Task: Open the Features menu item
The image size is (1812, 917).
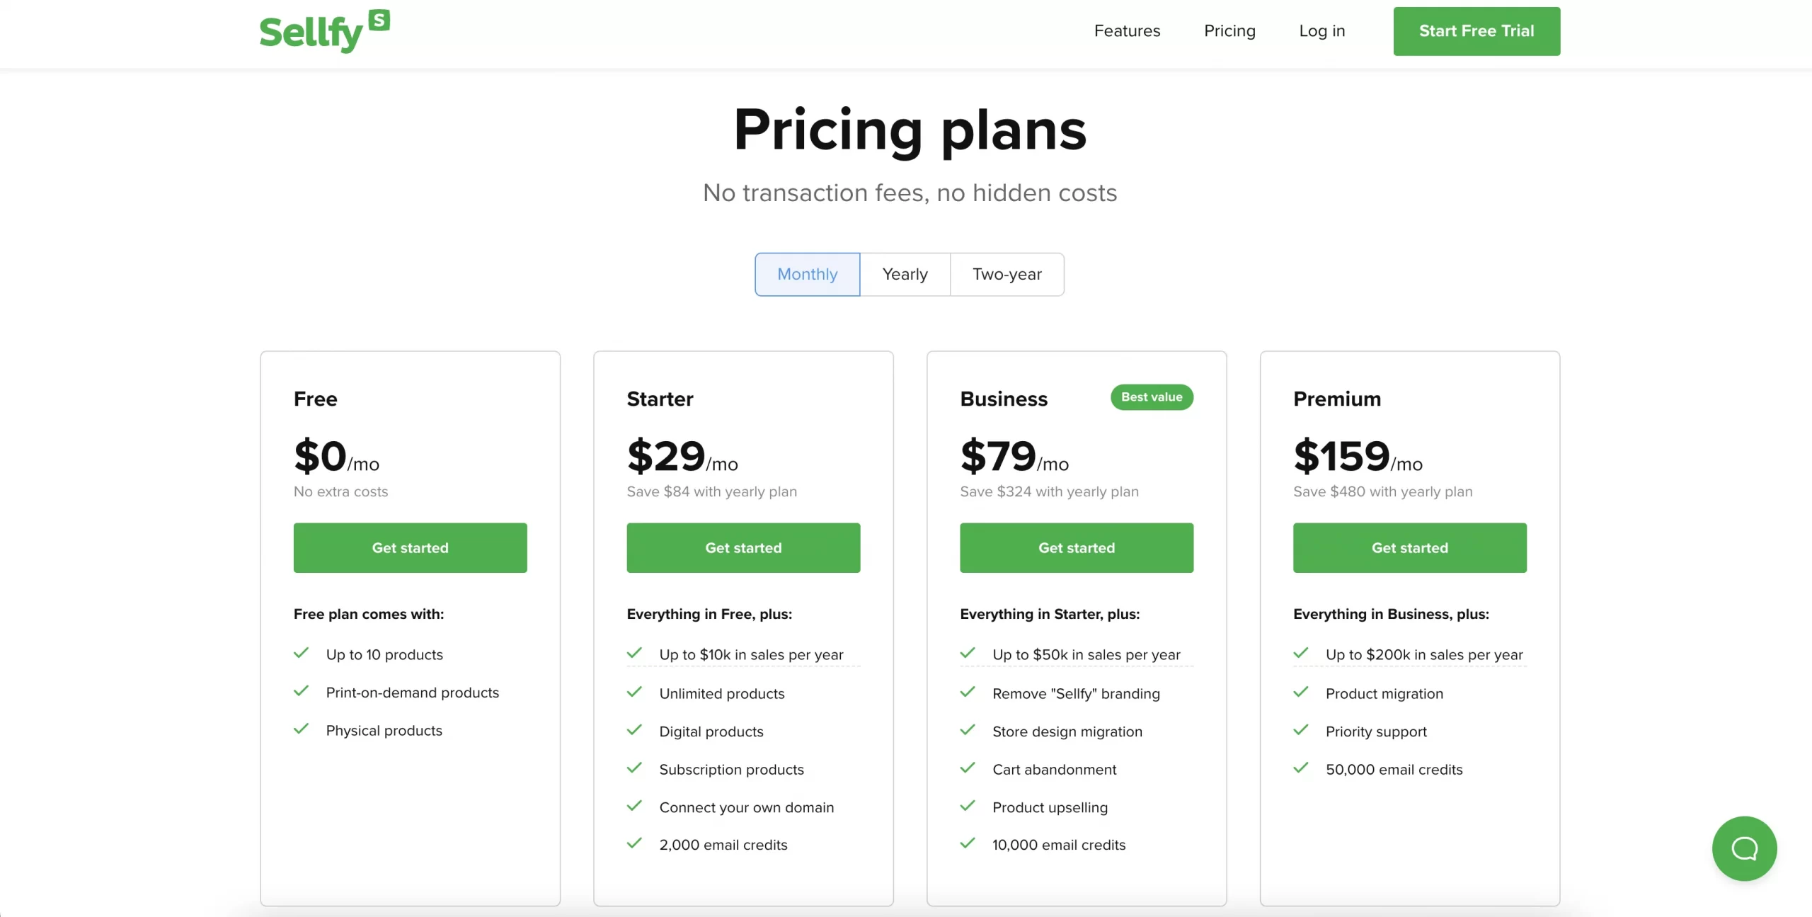Action: pyautogui.click(x=1127, y=31)
